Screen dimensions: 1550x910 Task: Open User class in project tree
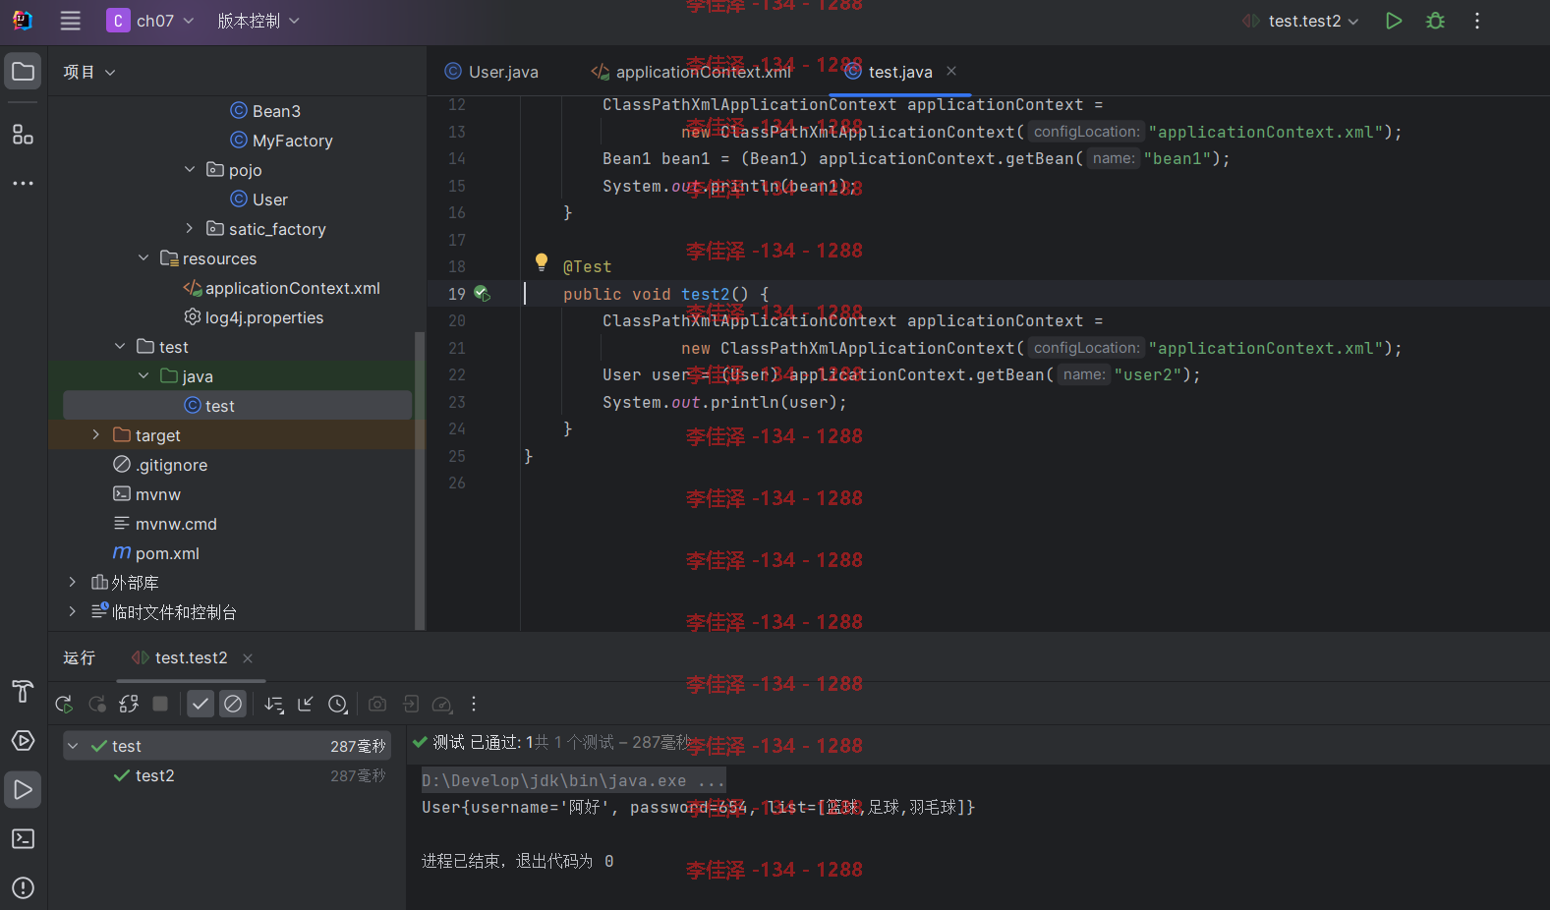coord(258,199)
